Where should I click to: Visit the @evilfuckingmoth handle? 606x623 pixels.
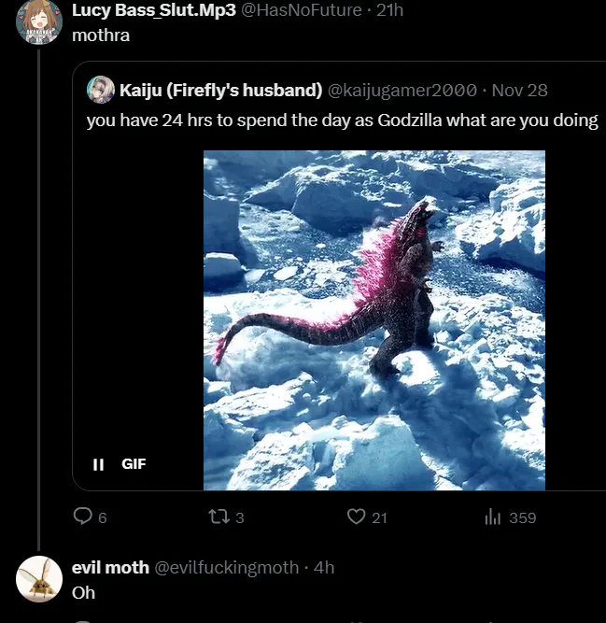click(226, 567)
